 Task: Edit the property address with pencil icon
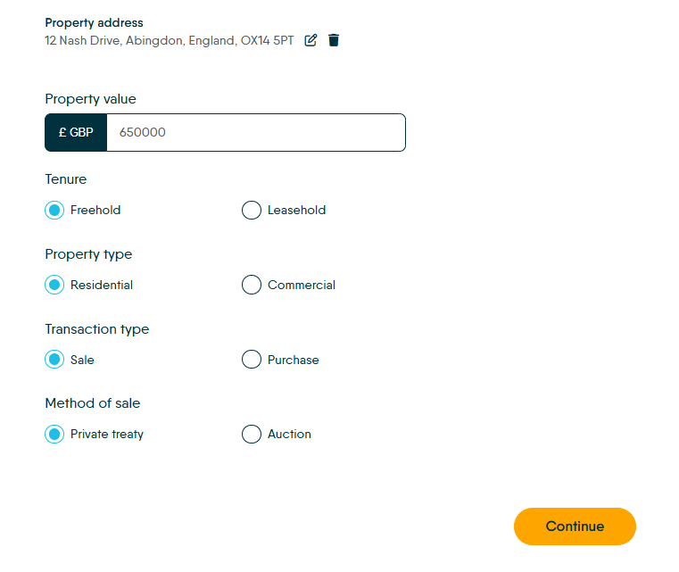click(311, 40)
